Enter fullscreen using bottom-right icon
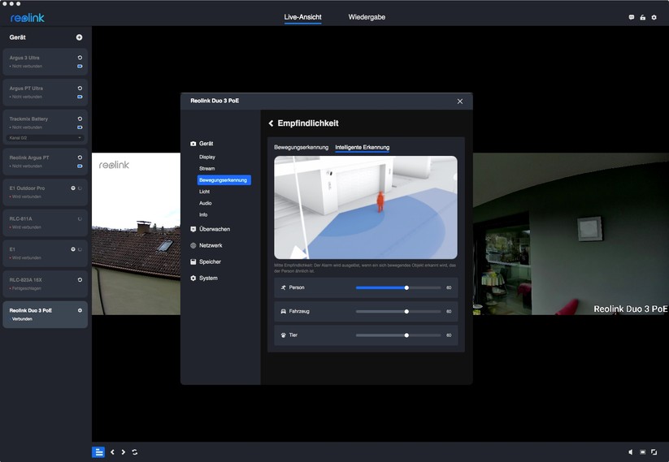Viewport: 669px width, 462px height. [654, 452]
